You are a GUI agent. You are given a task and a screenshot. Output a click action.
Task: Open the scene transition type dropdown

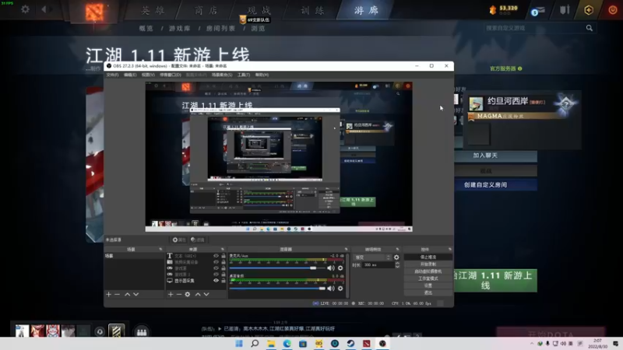click(373, 257)
